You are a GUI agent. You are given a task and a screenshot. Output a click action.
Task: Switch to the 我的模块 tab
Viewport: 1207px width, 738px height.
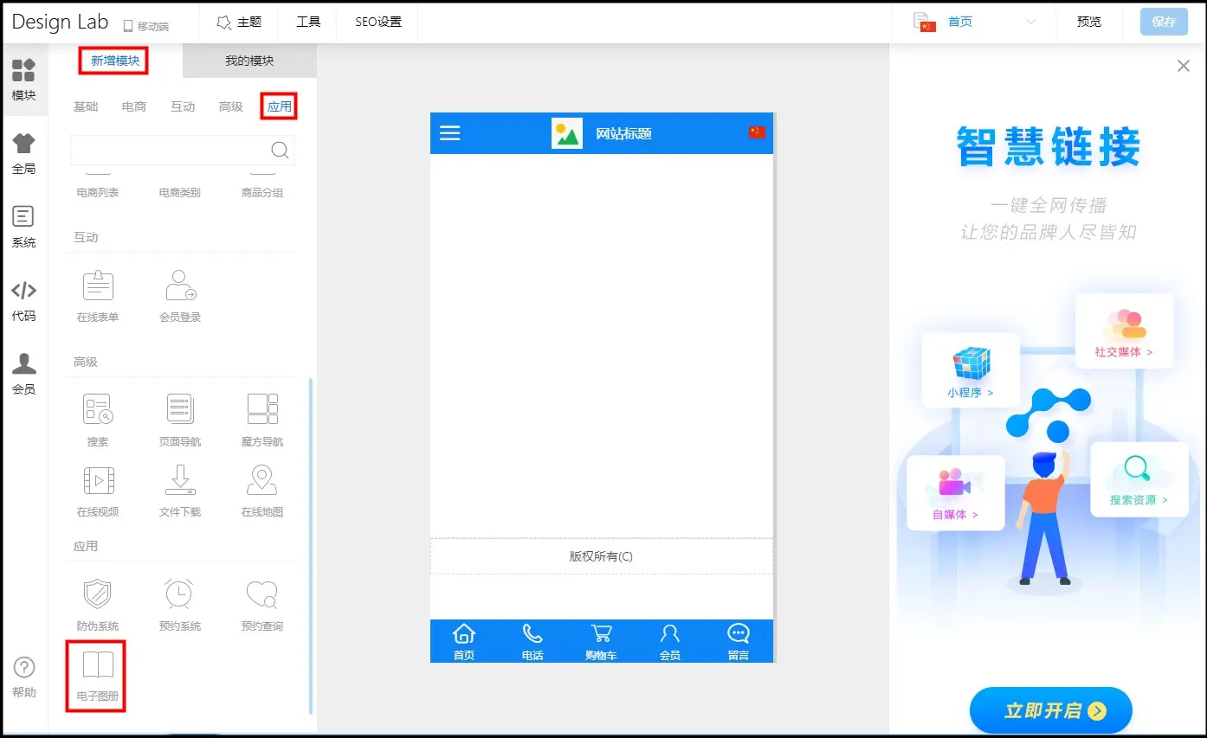(x=249, y=61)
